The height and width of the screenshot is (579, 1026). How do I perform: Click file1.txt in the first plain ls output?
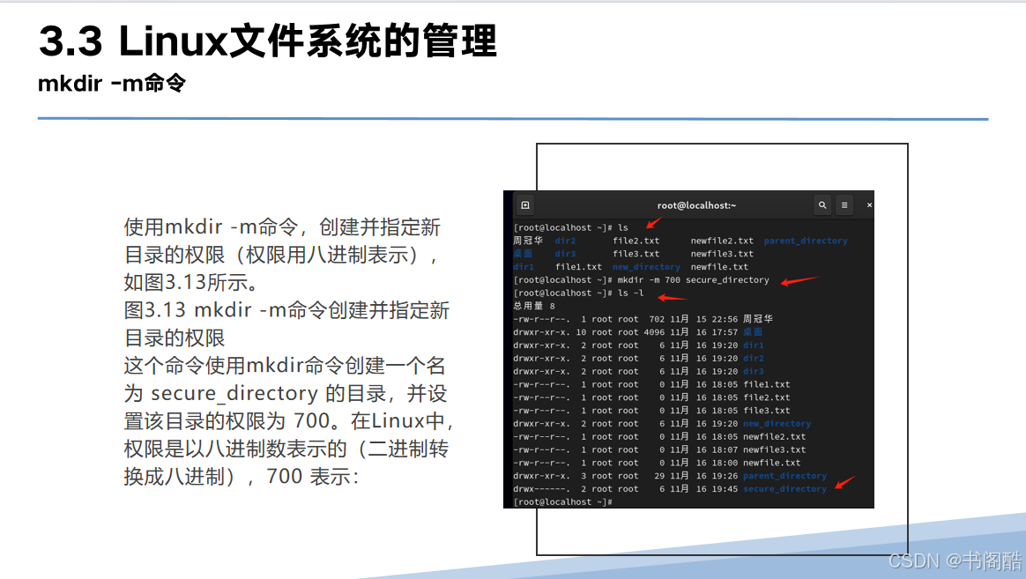[578, 267]
